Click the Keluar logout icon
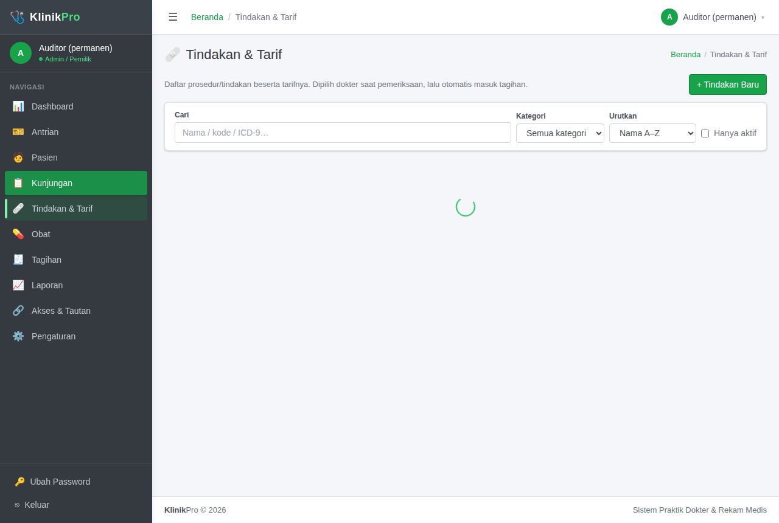 tap(17, 505)
